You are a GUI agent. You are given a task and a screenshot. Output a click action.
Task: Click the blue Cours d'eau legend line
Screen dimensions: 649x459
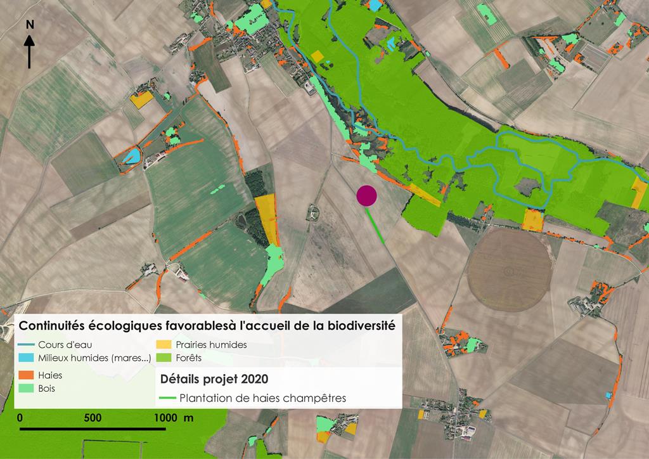pos(27,346)
